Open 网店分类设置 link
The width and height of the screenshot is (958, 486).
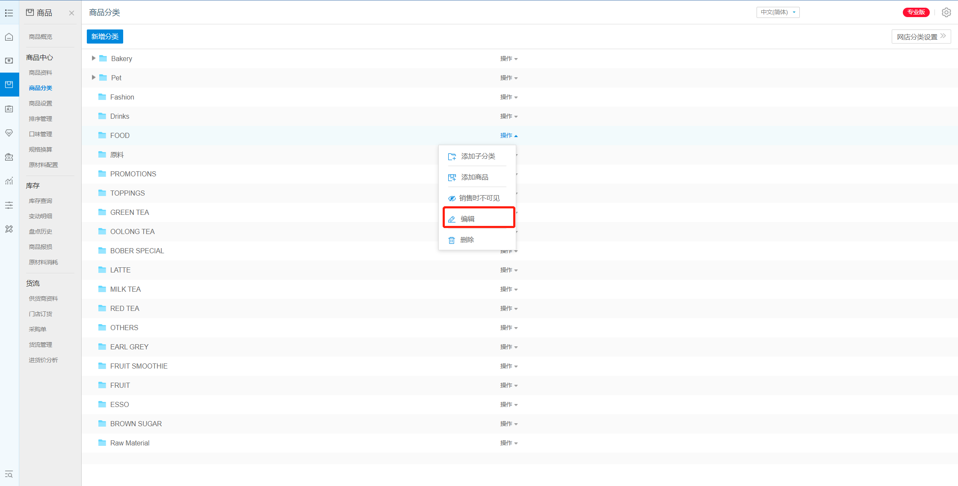[921, 37]
